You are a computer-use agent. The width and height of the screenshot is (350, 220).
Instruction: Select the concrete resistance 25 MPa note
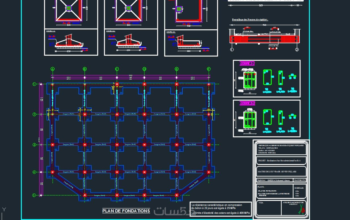click(217, 206)
